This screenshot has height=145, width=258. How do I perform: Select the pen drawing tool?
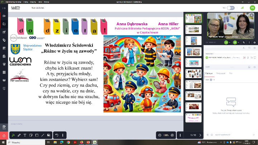click(19, 135)
